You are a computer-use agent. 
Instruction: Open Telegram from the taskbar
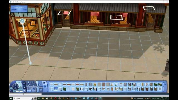point(76,98)
